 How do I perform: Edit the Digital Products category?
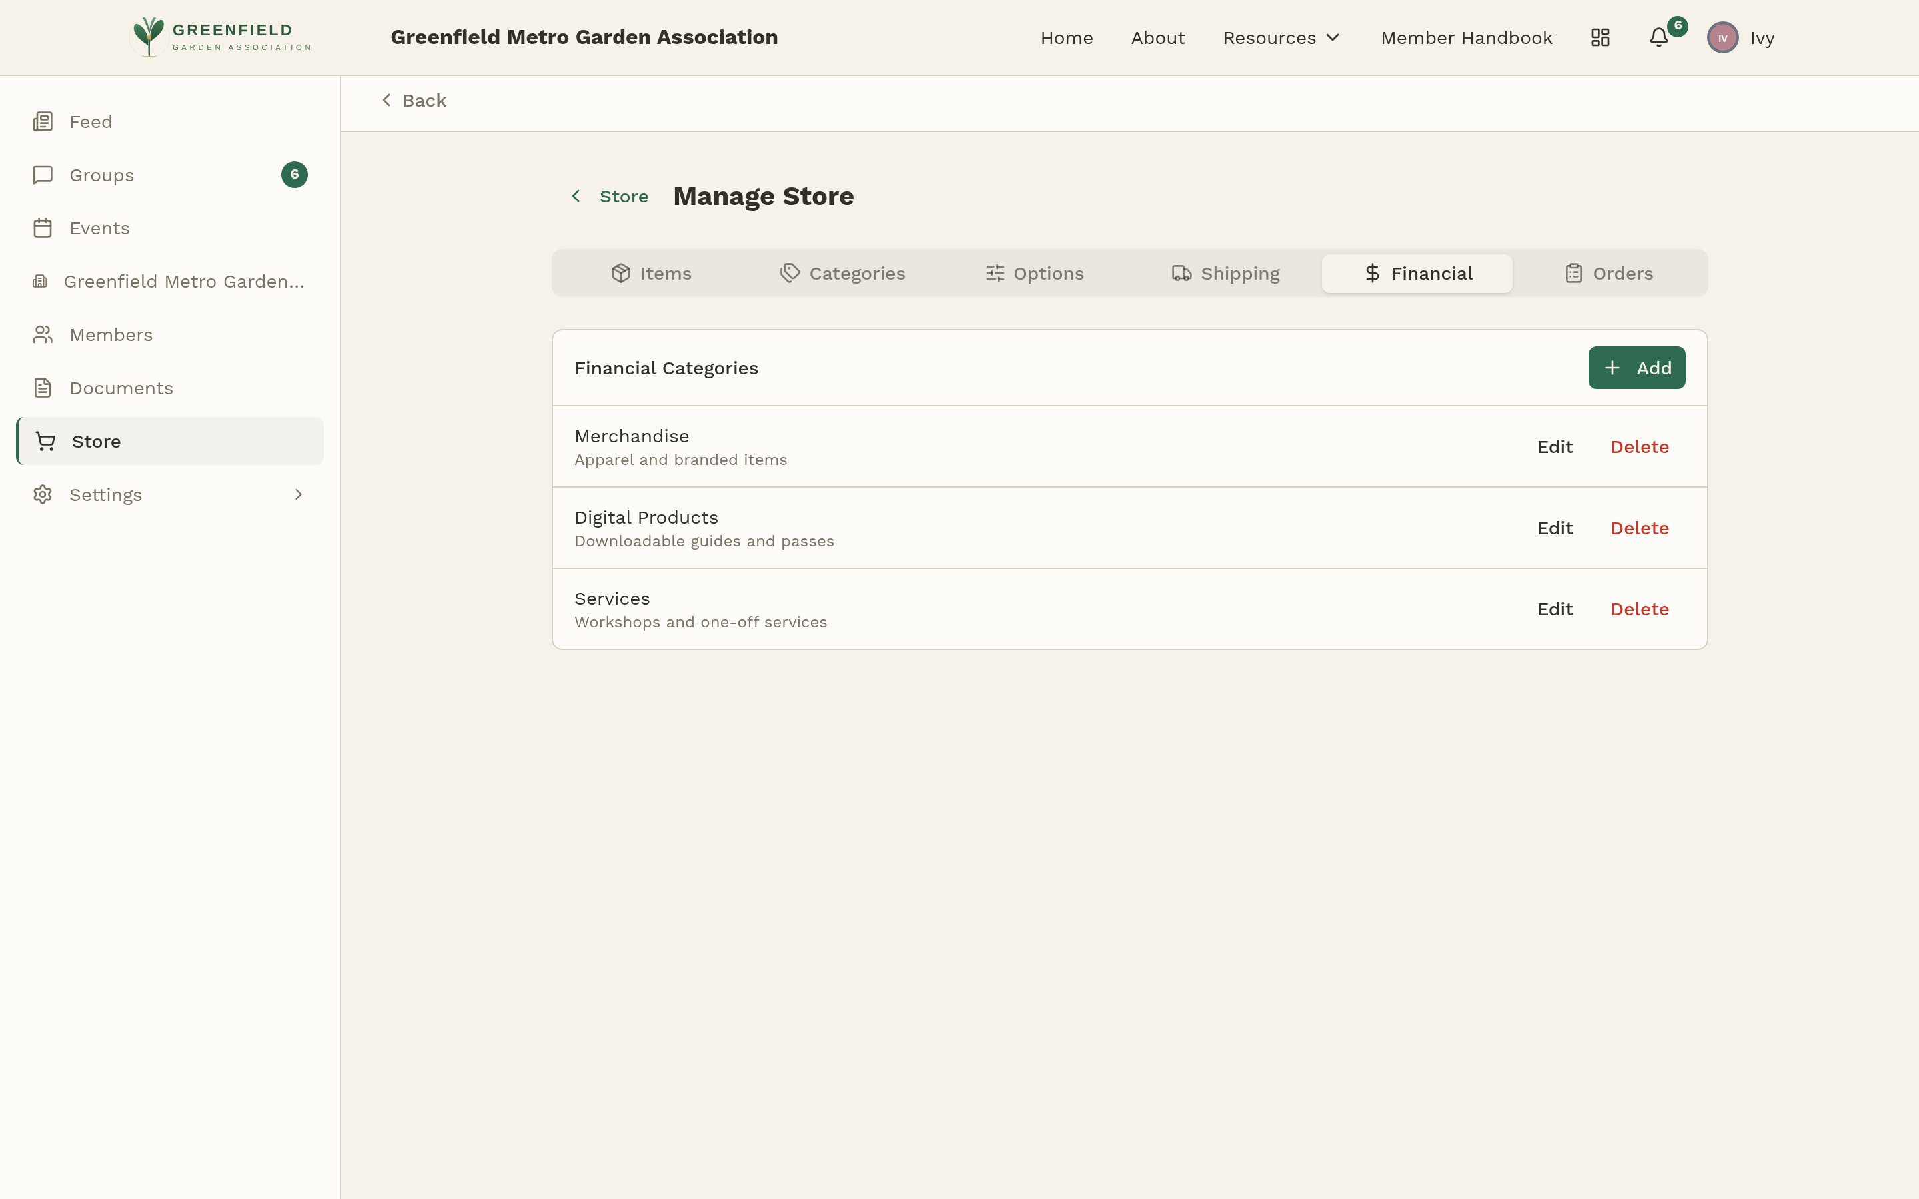pyautogui.click(x=1553, y=528)
